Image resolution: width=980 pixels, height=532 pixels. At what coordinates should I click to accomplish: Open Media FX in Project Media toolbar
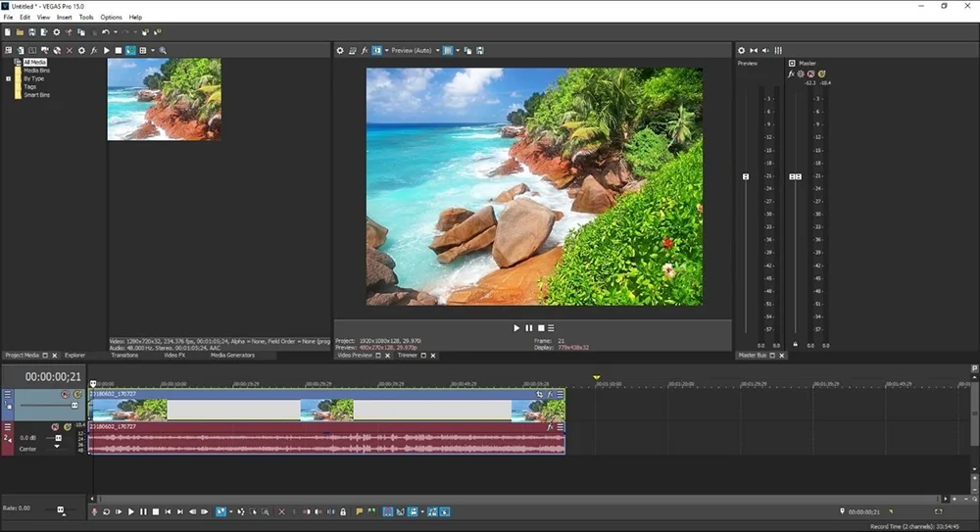point(94,51)
